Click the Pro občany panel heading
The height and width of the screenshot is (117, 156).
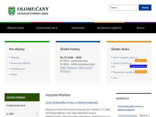click(x=17, y=49)
